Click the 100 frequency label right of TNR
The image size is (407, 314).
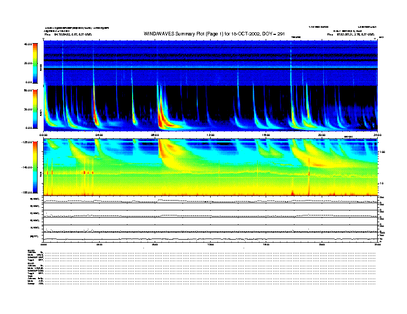tap(383, 152)
